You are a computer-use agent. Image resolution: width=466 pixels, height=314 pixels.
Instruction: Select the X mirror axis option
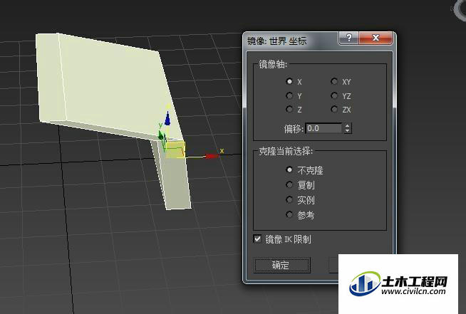(x=289, y=81)
